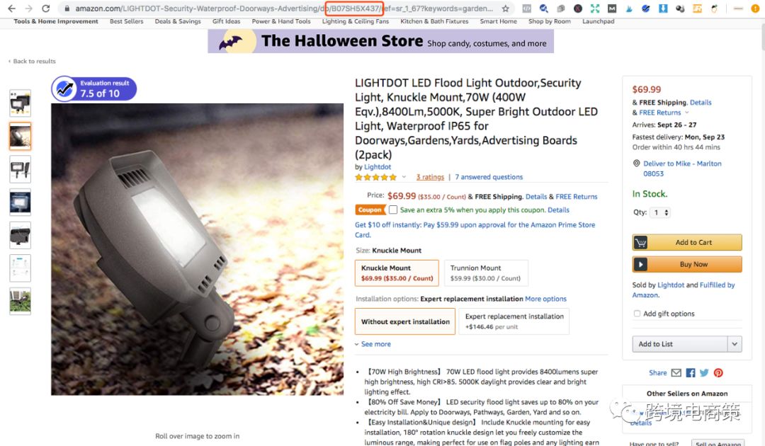Screen dimensions: 765x446
Task: Select the first product thumbnail image
Action: 20,103
